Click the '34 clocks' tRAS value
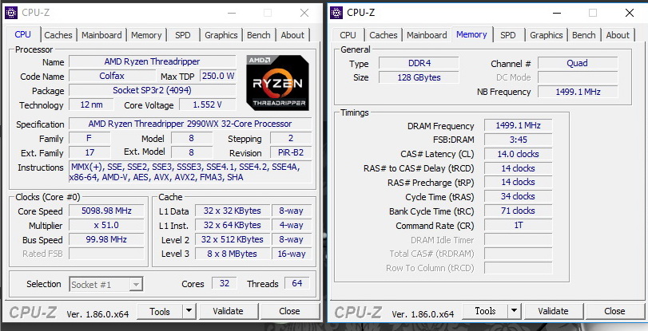Screen dimensions: 648x331 [519, 196]
